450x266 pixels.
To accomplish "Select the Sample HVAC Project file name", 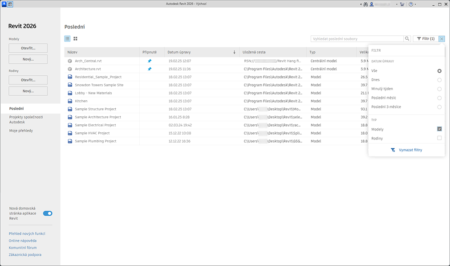I will coord(92,133).
